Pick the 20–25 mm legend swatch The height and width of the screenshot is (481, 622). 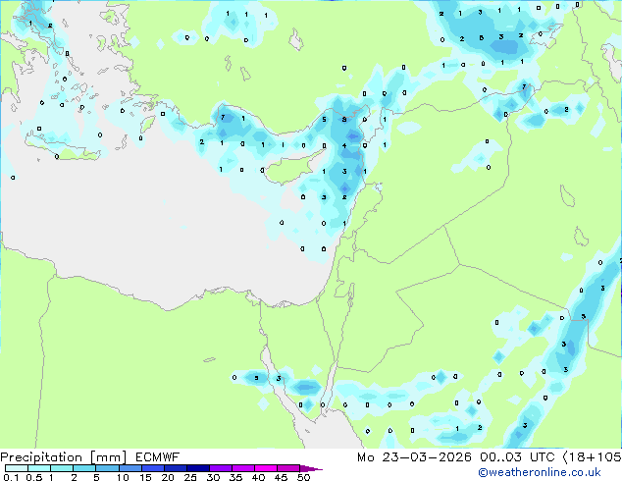click(176, 468)
